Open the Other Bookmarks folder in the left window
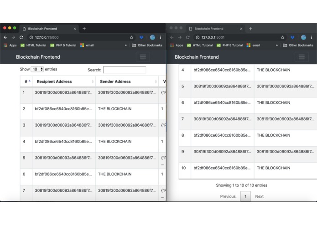The height and width of the screenshot is (225, 317). (x=147, y=45)
